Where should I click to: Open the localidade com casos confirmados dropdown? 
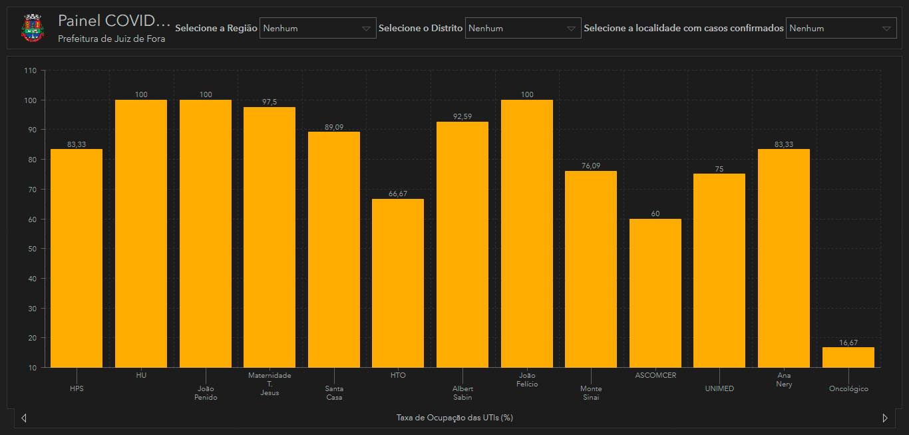(x=840, y=28)
